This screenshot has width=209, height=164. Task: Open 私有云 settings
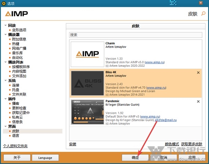coord(17,117)
